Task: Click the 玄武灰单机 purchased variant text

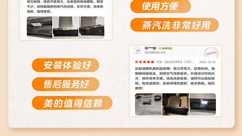Action: [173, 62]
